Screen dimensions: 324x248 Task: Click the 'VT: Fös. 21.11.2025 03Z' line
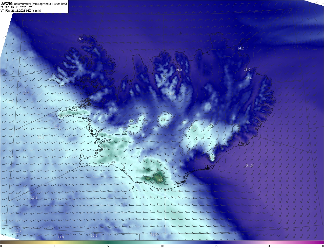coord(15,11)
